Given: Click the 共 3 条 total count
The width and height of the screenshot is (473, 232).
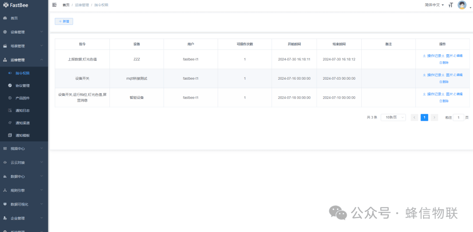Looking at the screenshot, I should [372, 118].
